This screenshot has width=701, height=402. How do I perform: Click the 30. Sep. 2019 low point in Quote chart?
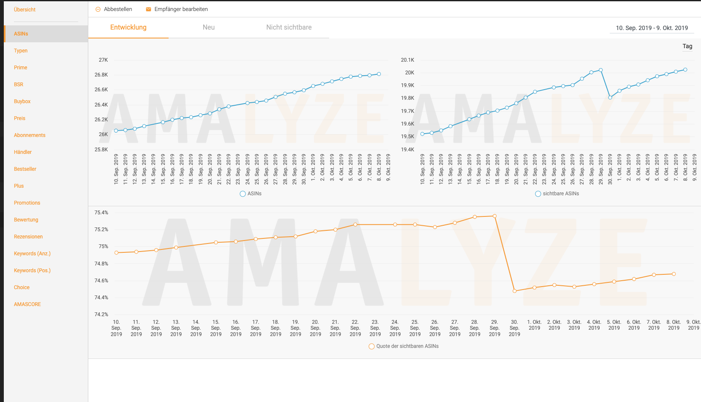[514, 291]
